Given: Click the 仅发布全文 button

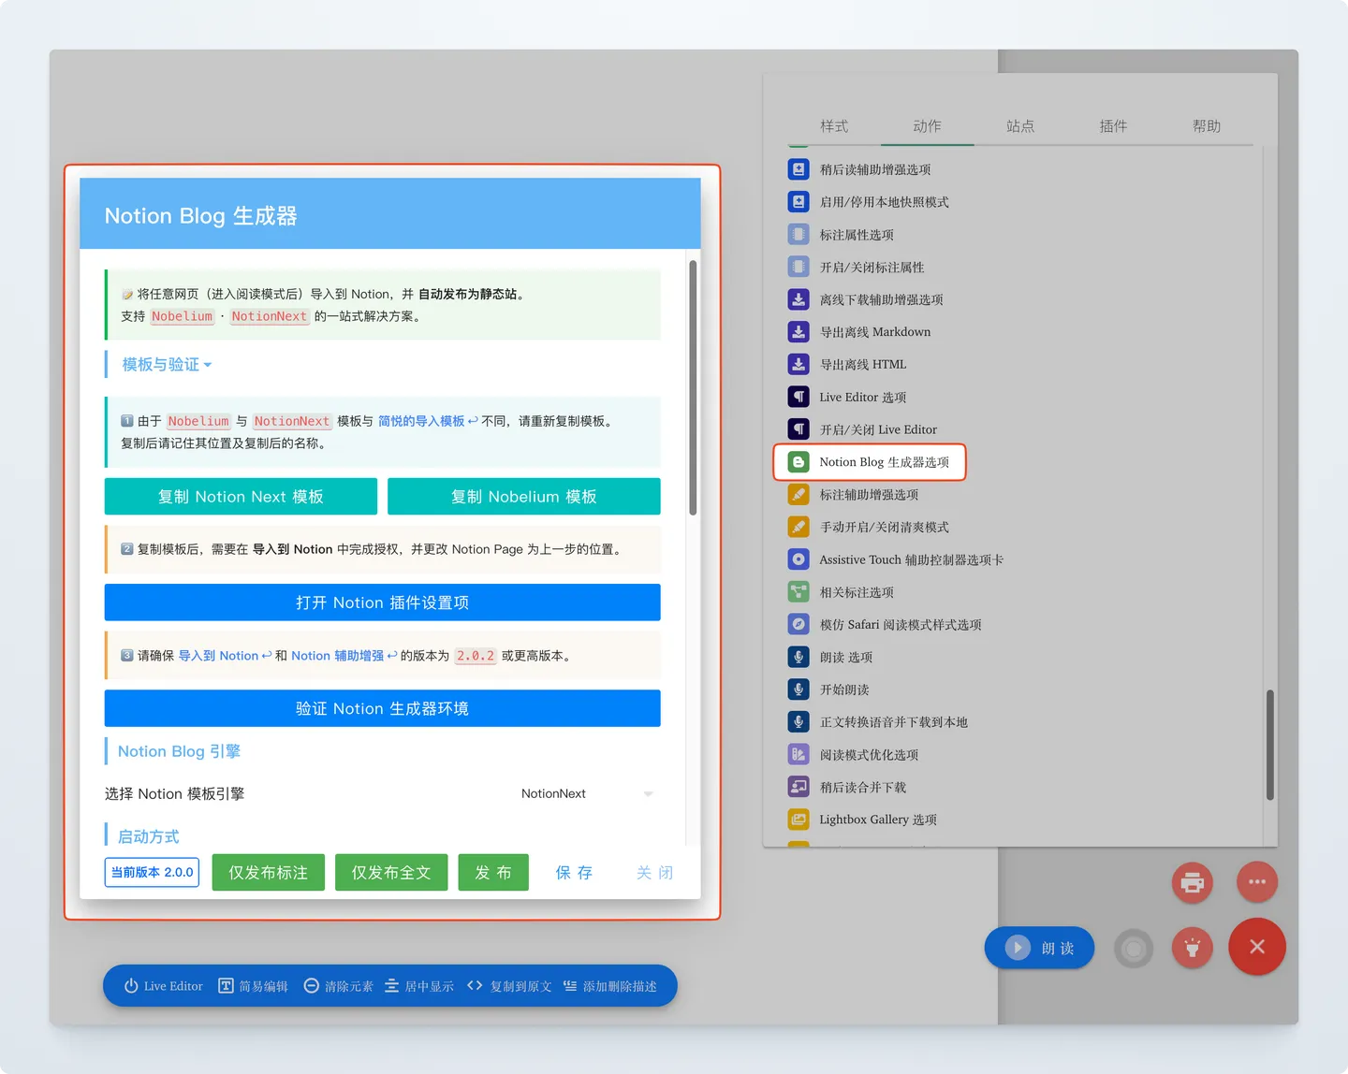Looking at the screenshot, I should coord(391,873).
